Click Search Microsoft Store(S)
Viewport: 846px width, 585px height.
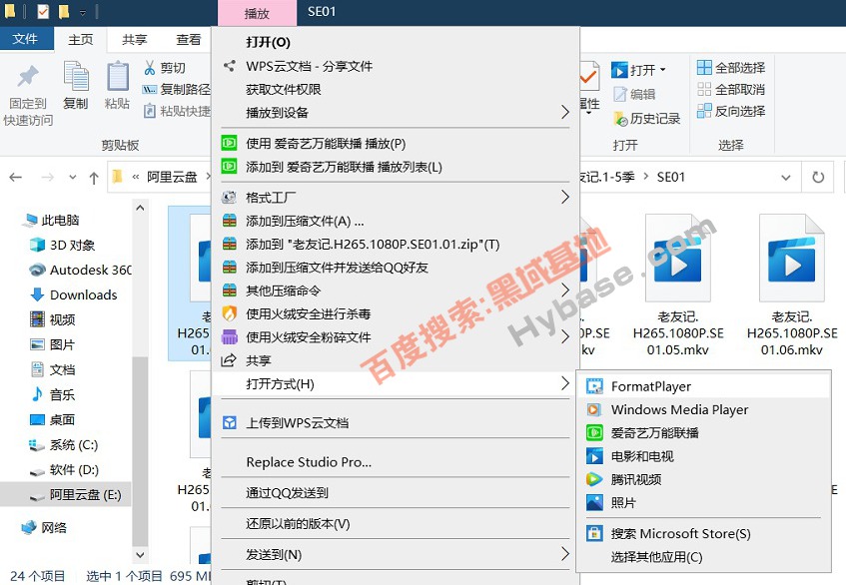coord(703,534)
